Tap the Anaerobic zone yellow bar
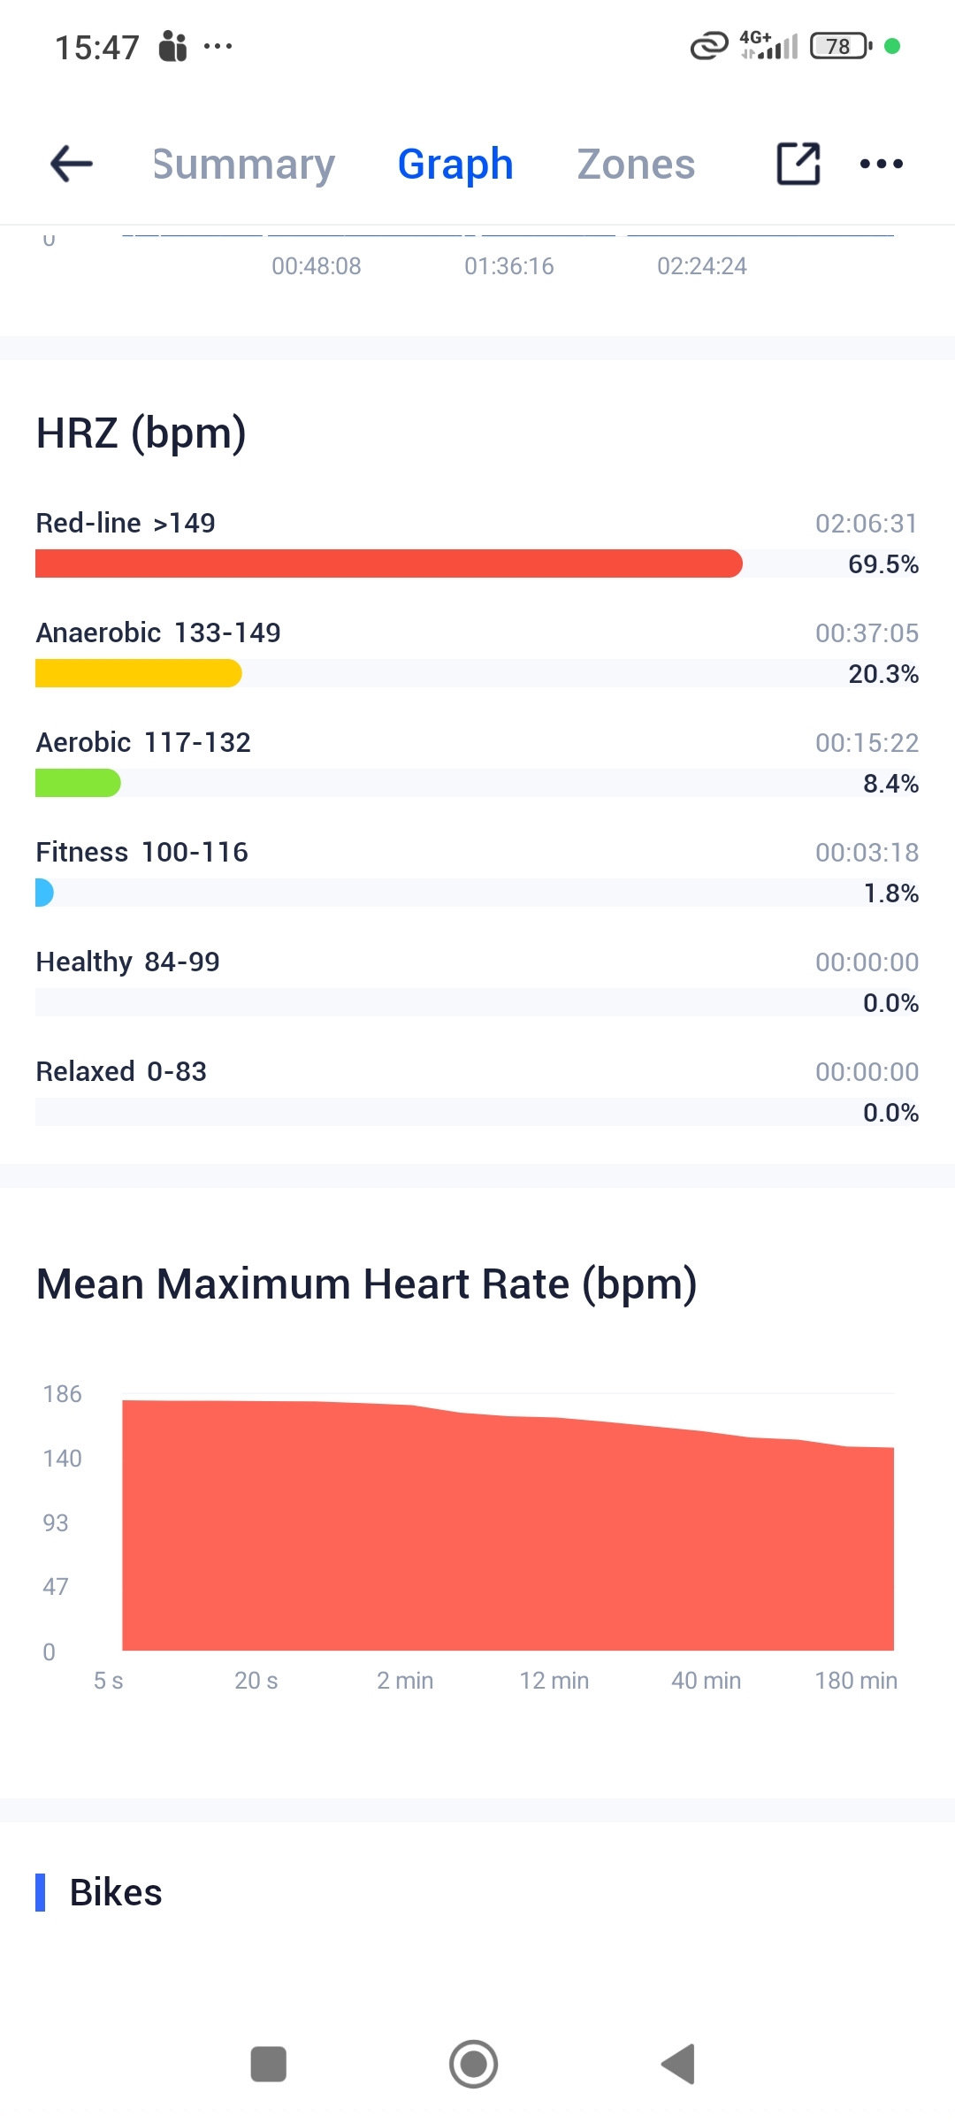The width and height of the screenshot is (955, 2123). coord(138,673)
